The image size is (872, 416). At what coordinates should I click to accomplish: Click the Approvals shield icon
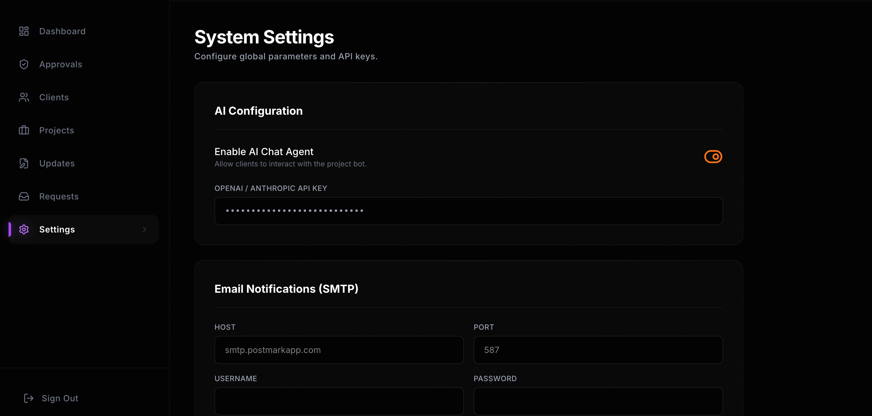[24, 64]
